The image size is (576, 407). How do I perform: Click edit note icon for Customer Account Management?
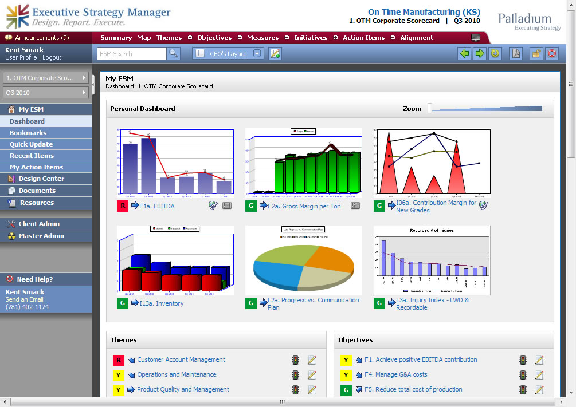(312, 360)
